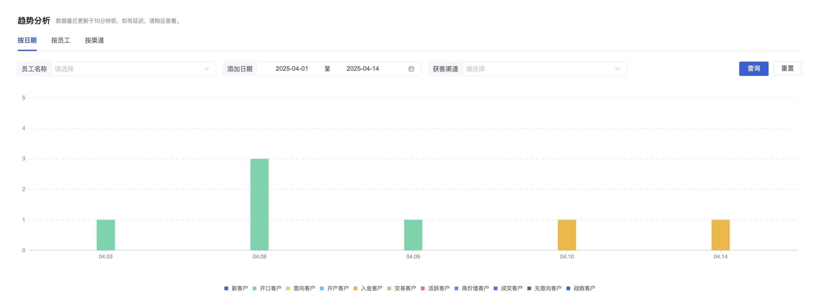Toggle 高价值客户 legend series
The height and width of the screenshot is (307, 816).
(x=472, y=288)
